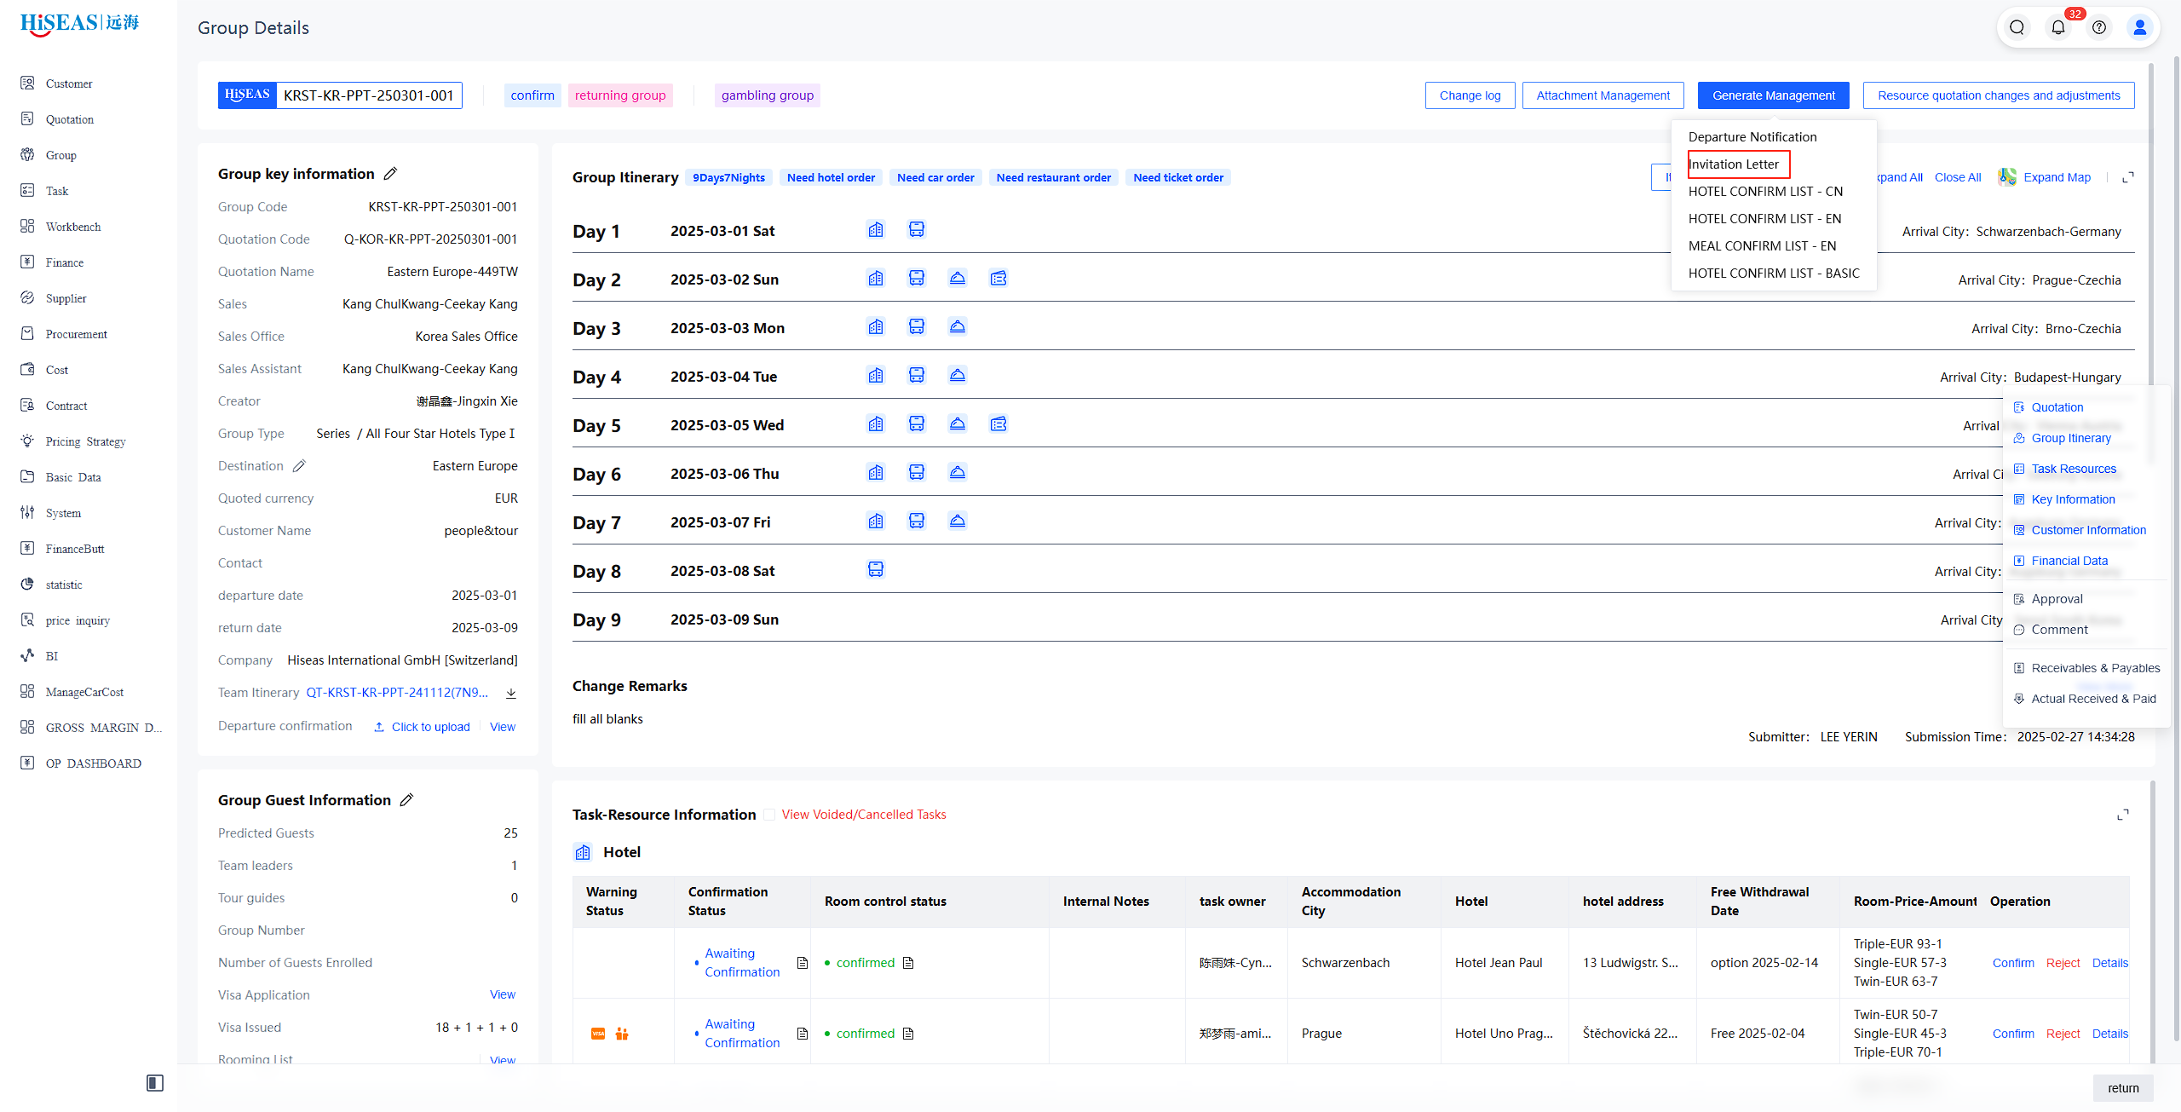Screen dimensions: 2181x1112
Task: Click Day 4 bus icon
Action: tap(917, 376)
